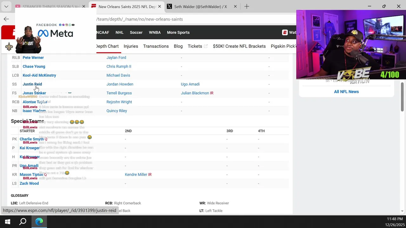Open Charlie Smyth kicker link
This screenshot has height=228, width=406.
(x=31, y=139)
